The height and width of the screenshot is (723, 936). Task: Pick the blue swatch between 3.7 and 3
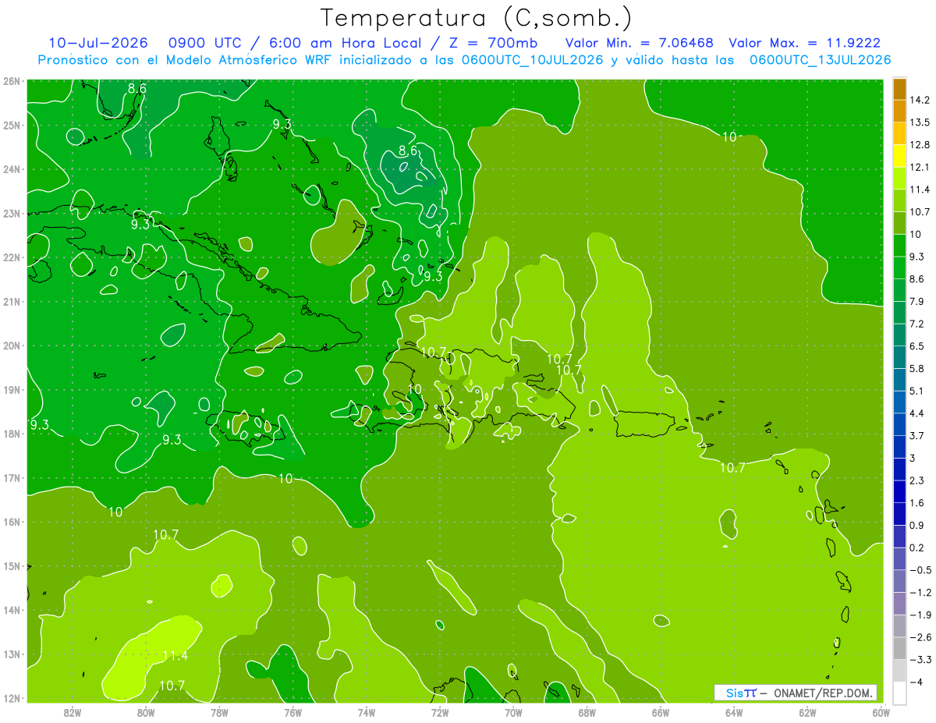point(899,446)
